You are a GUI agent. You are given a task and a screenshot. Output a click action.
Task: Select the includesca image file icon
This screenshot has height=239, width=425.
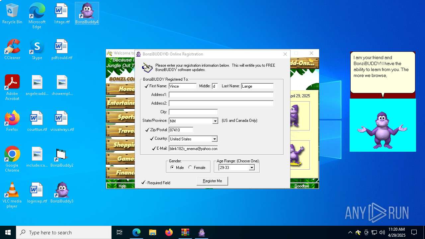(x=37, y=157)
